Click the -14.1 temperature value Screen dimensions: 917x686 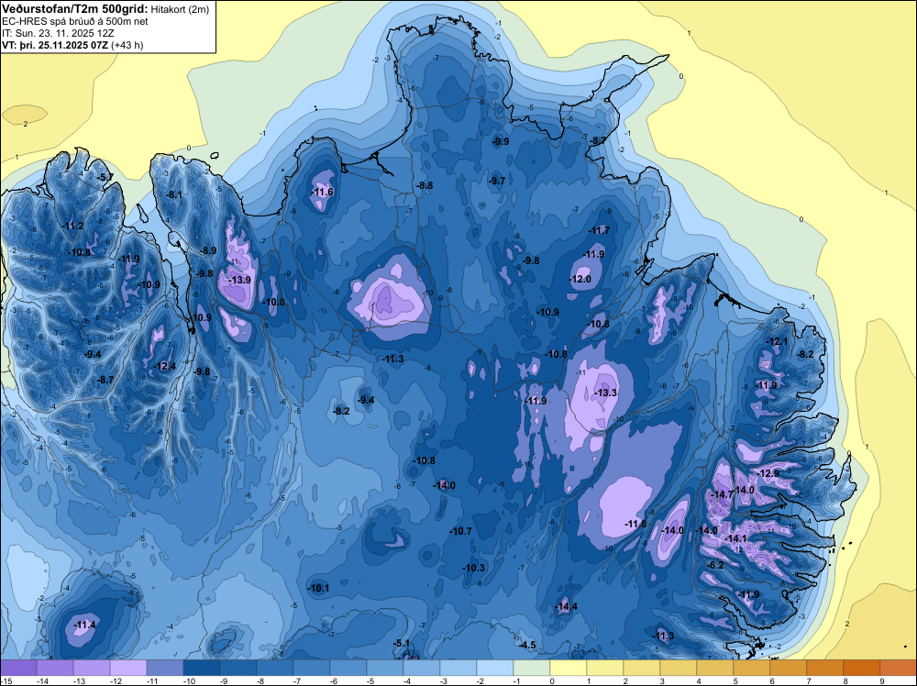[736, 538]
